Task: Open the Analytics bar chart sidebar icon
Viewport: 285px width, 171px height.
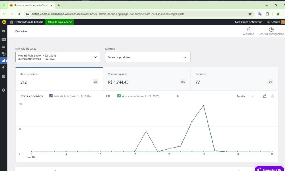Action: click(4, 60)
